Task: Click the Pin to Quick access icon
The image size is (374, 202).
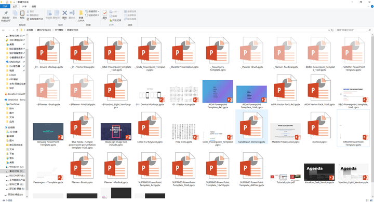Action: pos(6,13)
